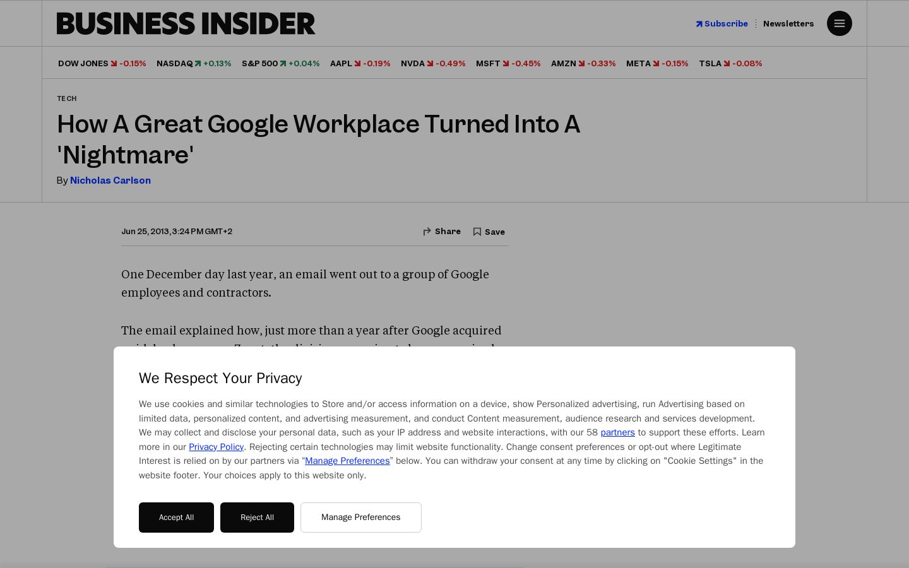909x568 pixels.
Task: Accept all cookies
Action: point(176,518)
